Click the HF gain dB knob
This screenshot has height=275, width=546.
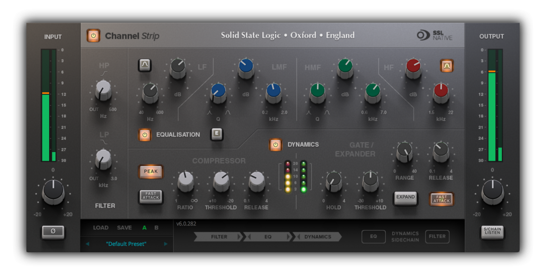click(x=414, y=68)
